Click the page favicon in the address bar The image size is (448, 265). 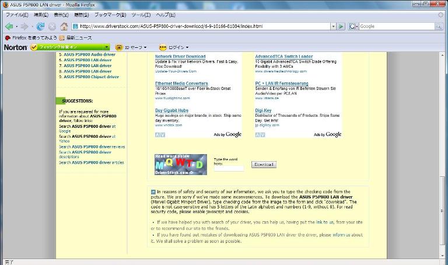(75, 26)
